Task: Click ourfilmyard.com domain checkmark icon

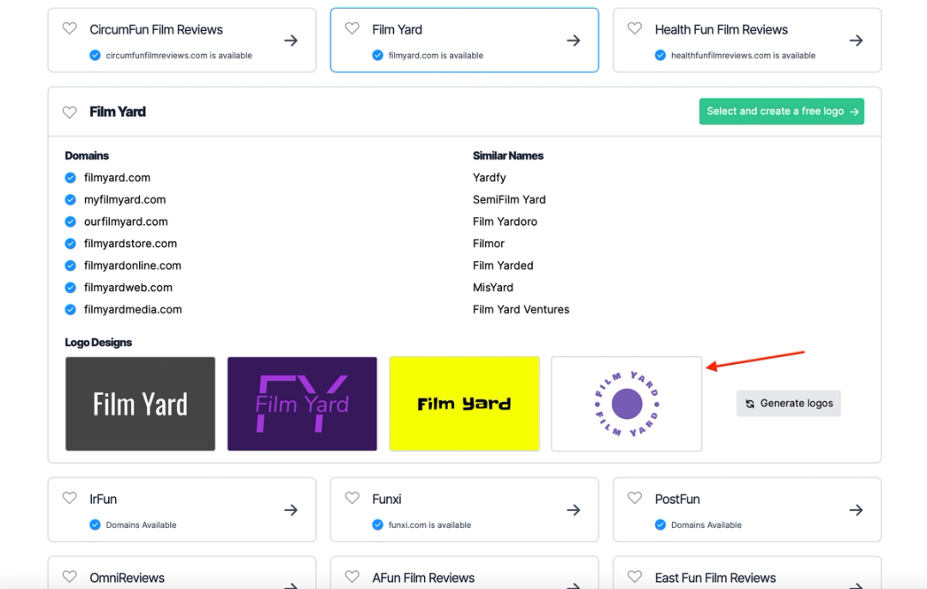Action: [70, 222]
